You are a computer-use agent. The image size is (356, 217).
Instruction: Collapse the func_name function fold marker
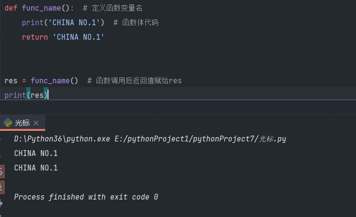click(1, 8)
